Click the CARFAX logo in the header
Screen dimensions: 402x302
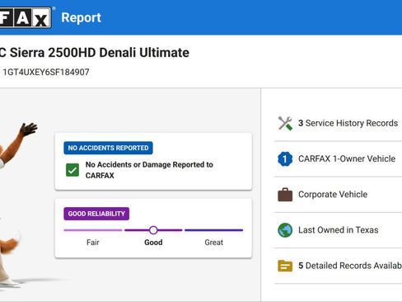26,17
